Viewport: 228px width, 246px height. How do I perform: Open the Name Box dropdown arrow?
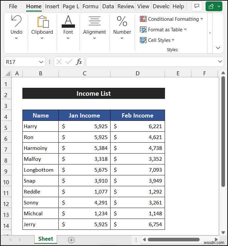41,62
